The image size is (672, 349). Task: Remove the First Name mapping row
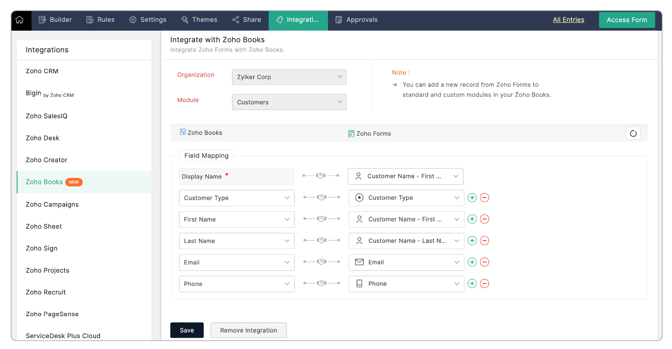click(484, 219)
